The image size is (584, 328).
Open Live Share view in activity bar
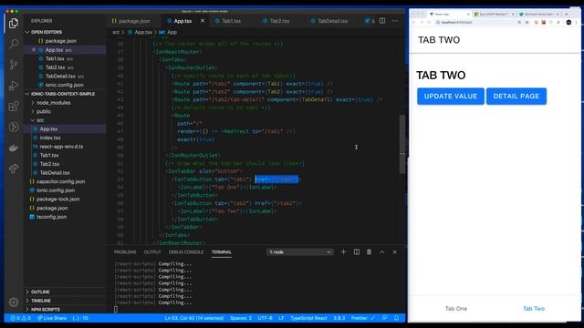tap(14, 169)
